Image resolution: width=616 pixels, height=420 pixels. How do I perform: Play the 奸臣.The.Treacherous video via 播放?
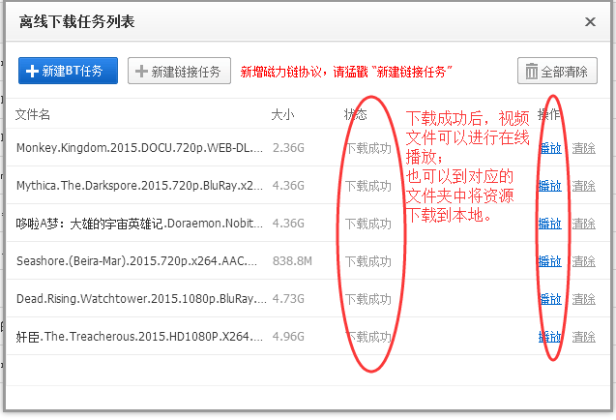550,337
